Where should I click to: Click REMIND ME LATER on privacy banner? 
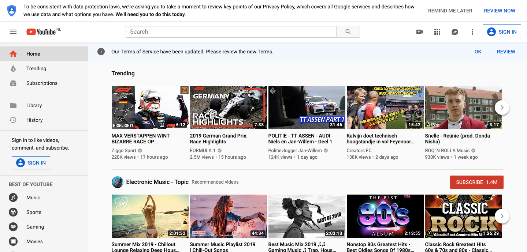[450, 11]
